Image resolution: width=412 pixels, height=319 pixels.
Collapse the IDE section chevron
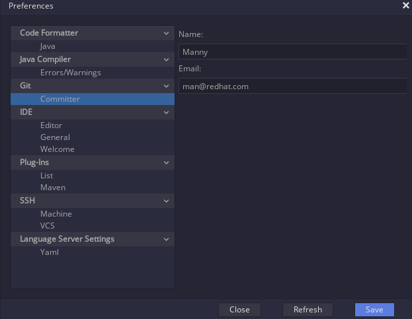click(166, 112)
